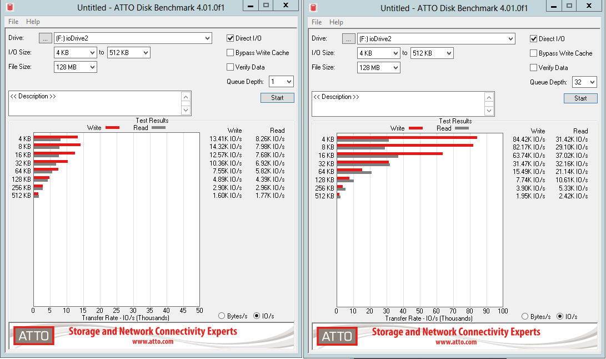This screenshot has height=359, width=606.
Task: Enable Bypass Write Cache in Queue Depth 32 window
Action: click(534, 53)
